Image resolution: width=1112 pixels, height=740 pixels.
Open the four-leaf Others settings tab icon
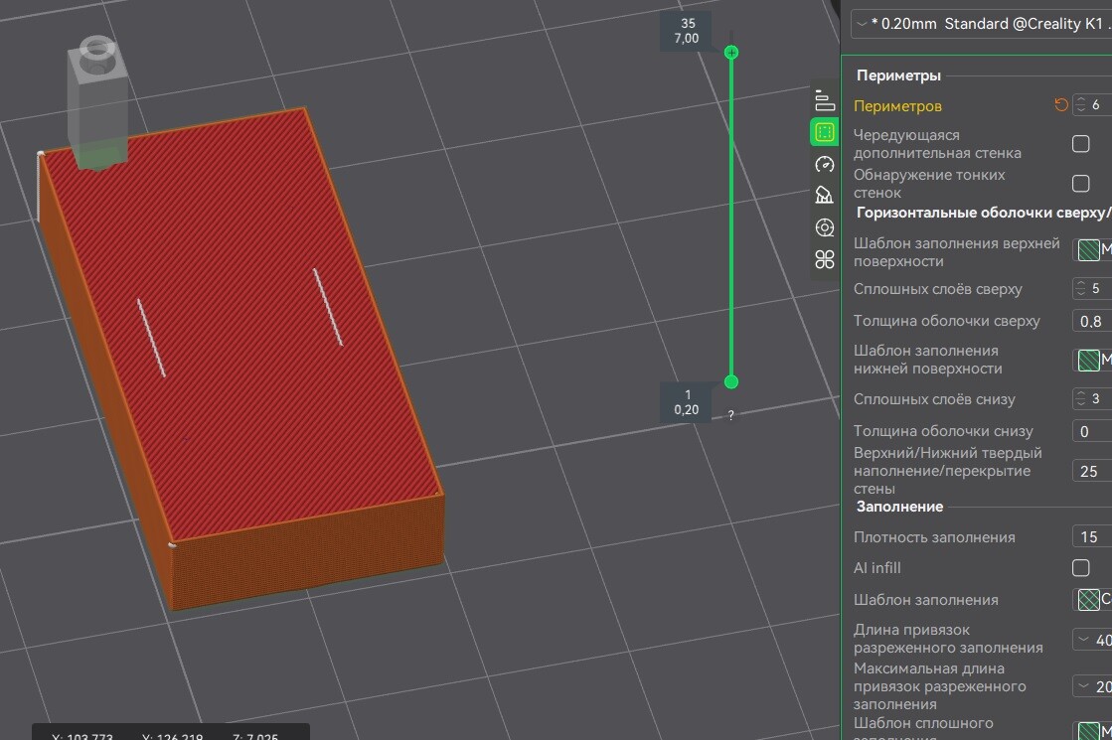tap(824, 260)
